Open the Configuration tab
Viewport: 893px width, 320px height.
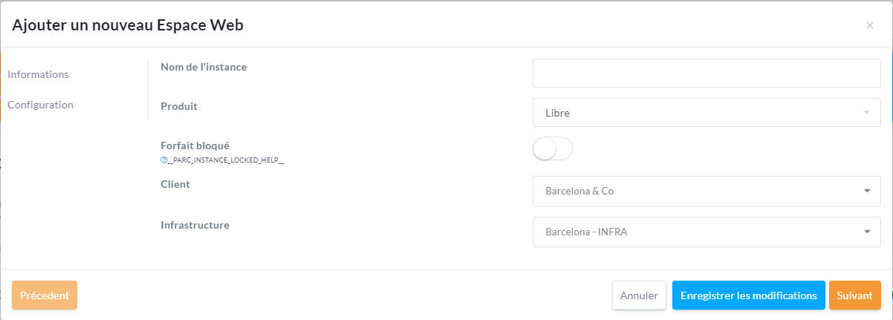tap(40, 105)
